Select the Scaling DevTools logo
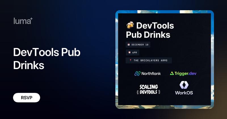This screenshot has width=227, height=119. pos(148,89)
